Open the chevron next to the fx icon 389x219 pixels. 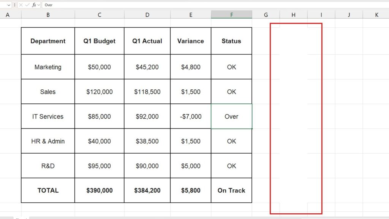(x=38, y=5)
